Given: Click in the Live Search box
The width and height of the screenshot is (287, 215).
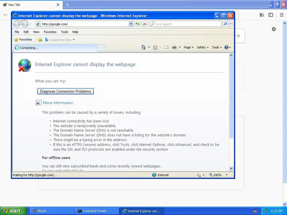Looking at the screenshot, I should (186, 24).
